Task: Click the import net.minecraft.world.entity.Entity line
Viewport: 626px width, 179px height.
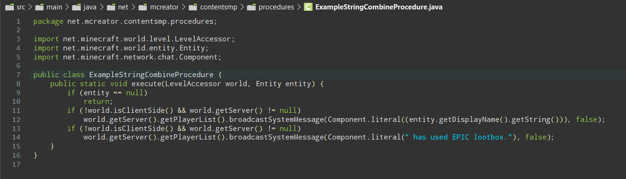Action: click(121, 48)
